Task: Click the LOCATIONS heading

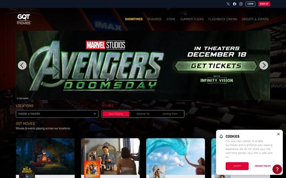Action: pos(25,106)
